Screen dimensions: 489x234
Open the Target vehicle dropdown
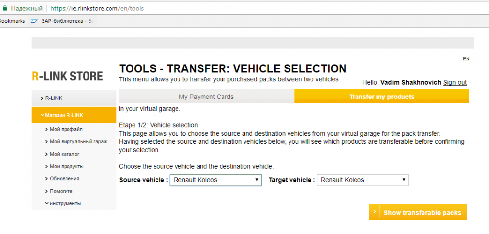(363, 180)
